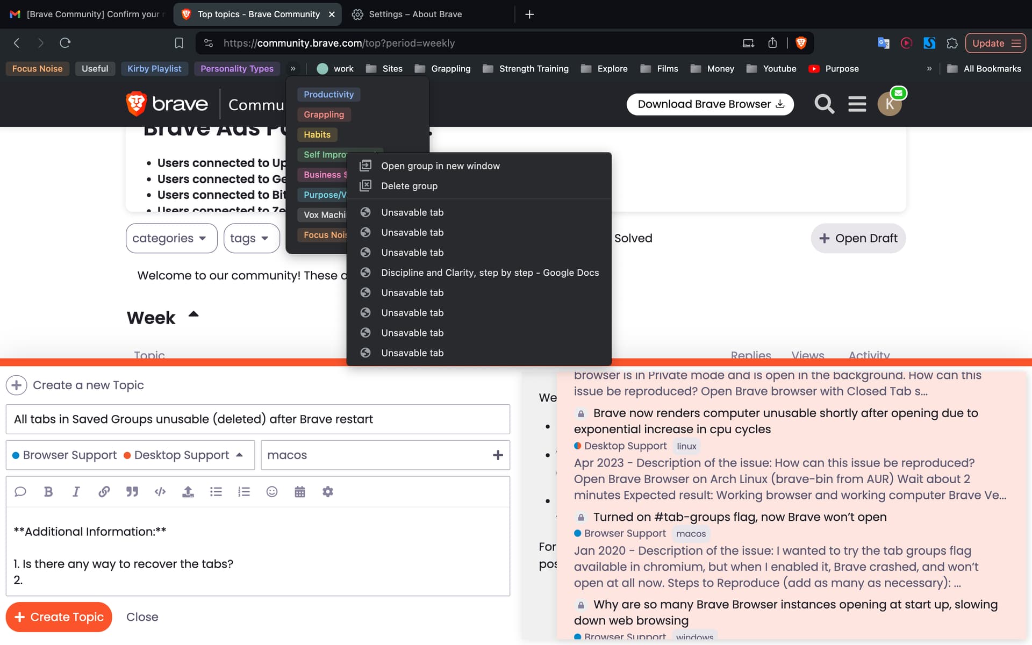Open editor options gear icon

tap(328, 492)
